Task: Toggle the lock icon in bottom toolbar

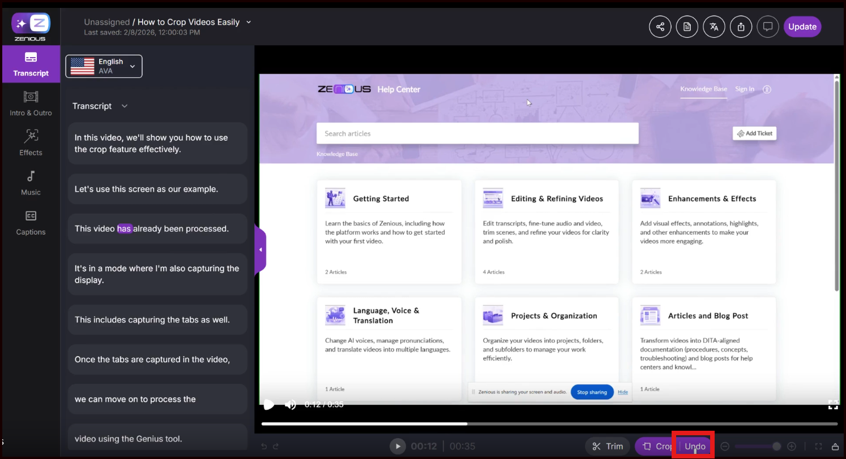Action: click(x=835, y=447)
